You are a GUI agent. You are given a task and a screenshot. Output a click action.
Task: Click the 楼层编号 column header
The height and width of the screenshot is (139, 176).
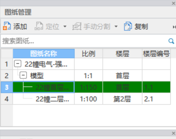156,53
